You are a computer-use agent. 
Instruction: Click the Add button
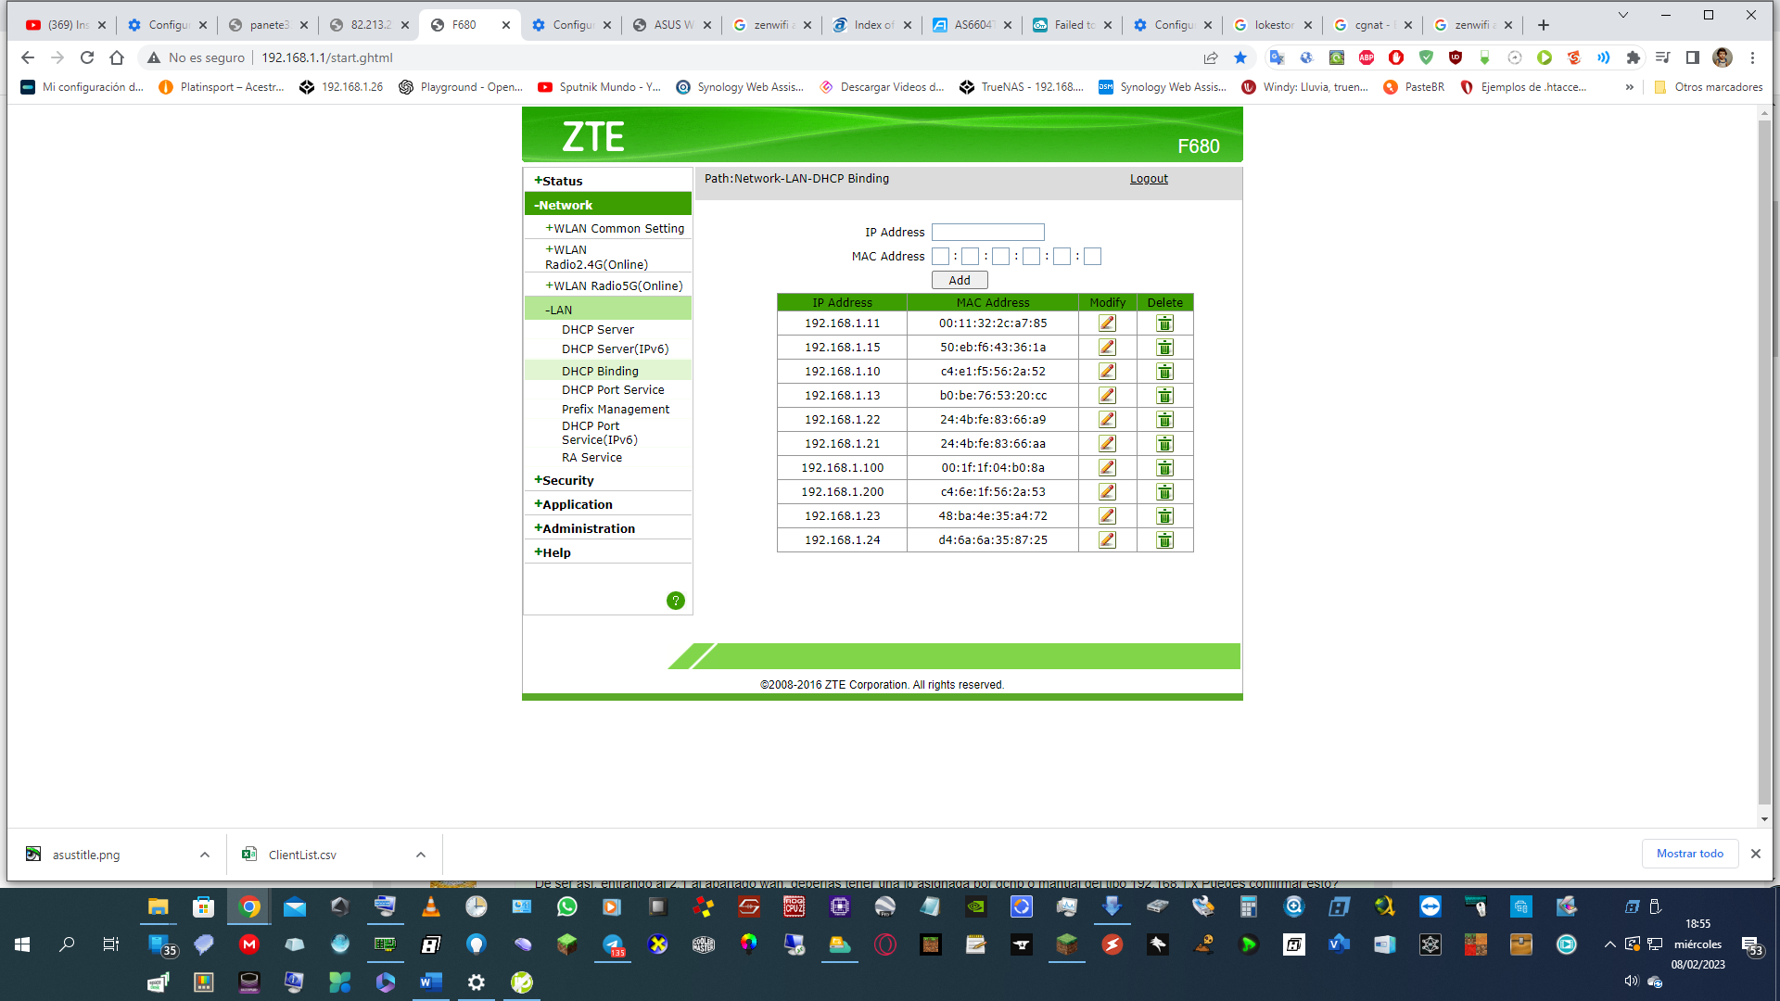coord(959,280)
